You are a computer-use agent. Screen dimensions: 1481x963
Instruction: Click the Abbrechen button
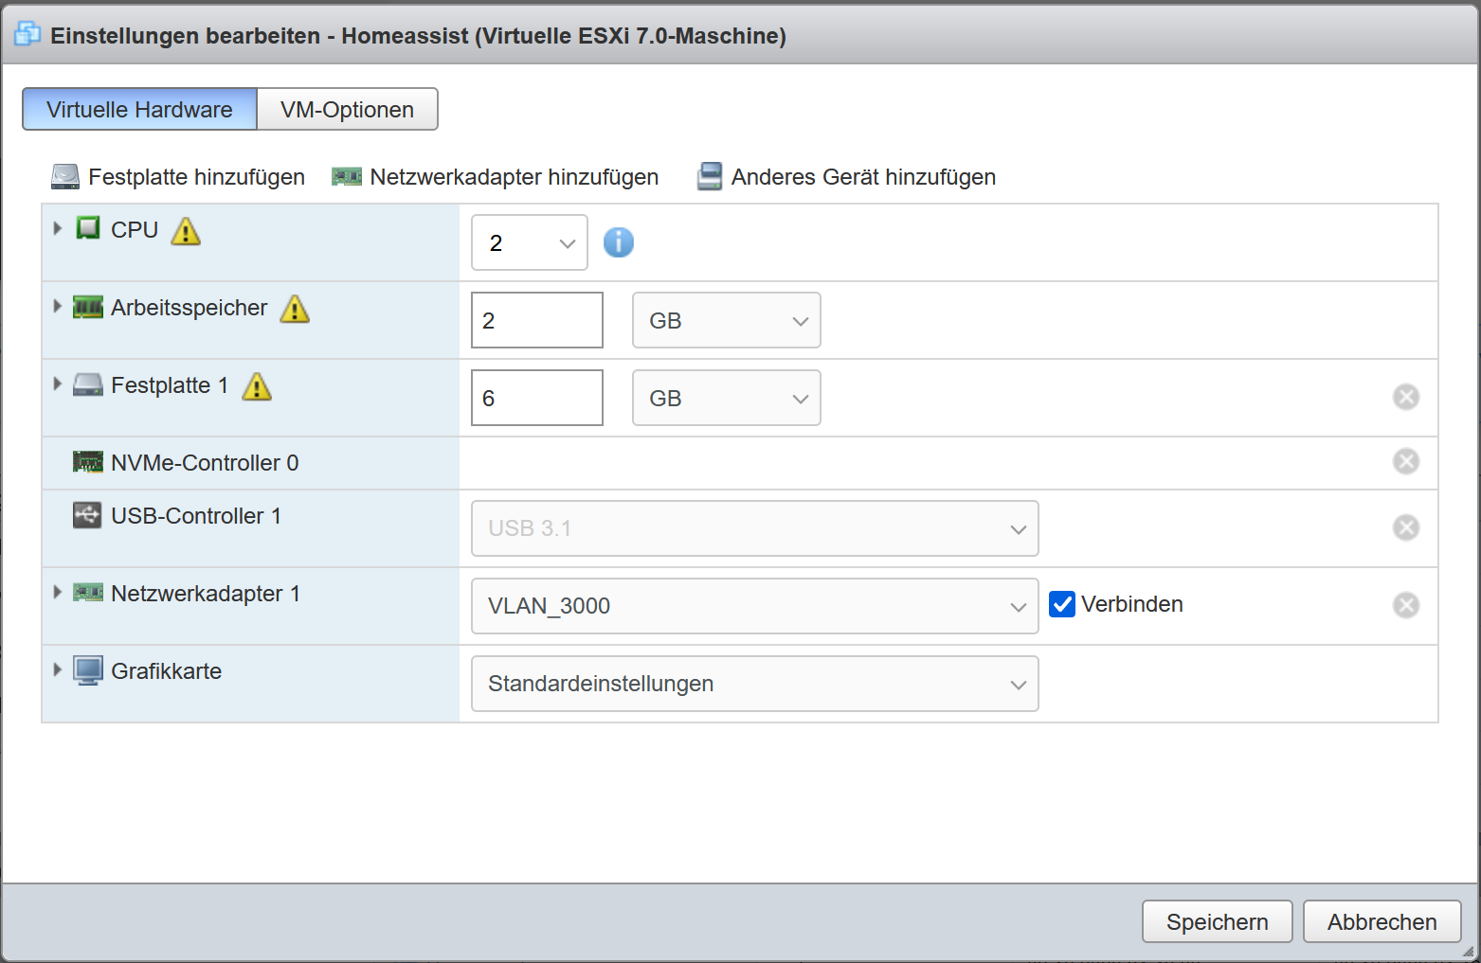[x=1382, y=921]
